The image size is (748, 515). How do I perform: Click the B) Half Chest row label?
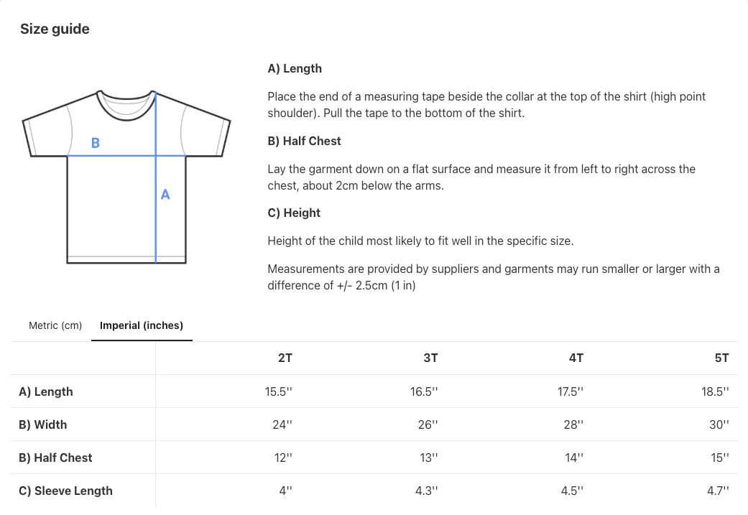pyautogui.click(x=55, y=458)
